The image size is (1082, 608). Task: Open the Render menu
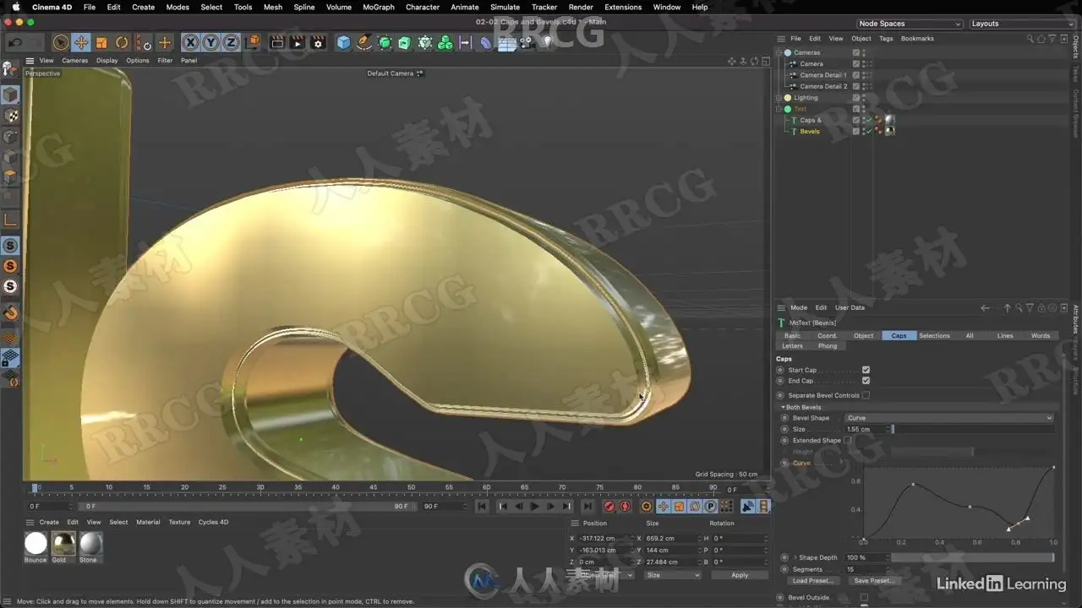[581, 7]
